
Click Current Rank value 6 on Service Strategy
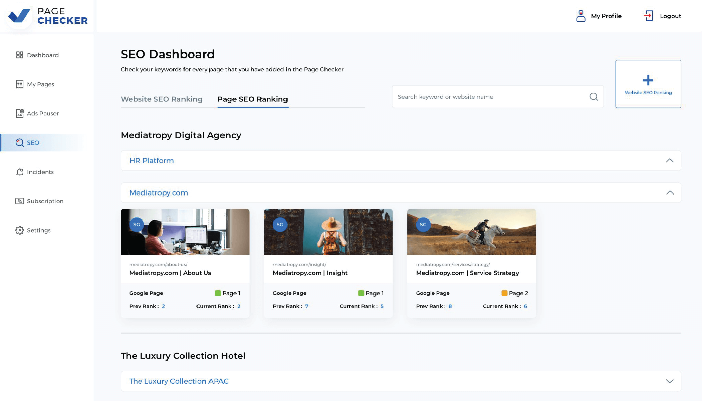point(525,306)
